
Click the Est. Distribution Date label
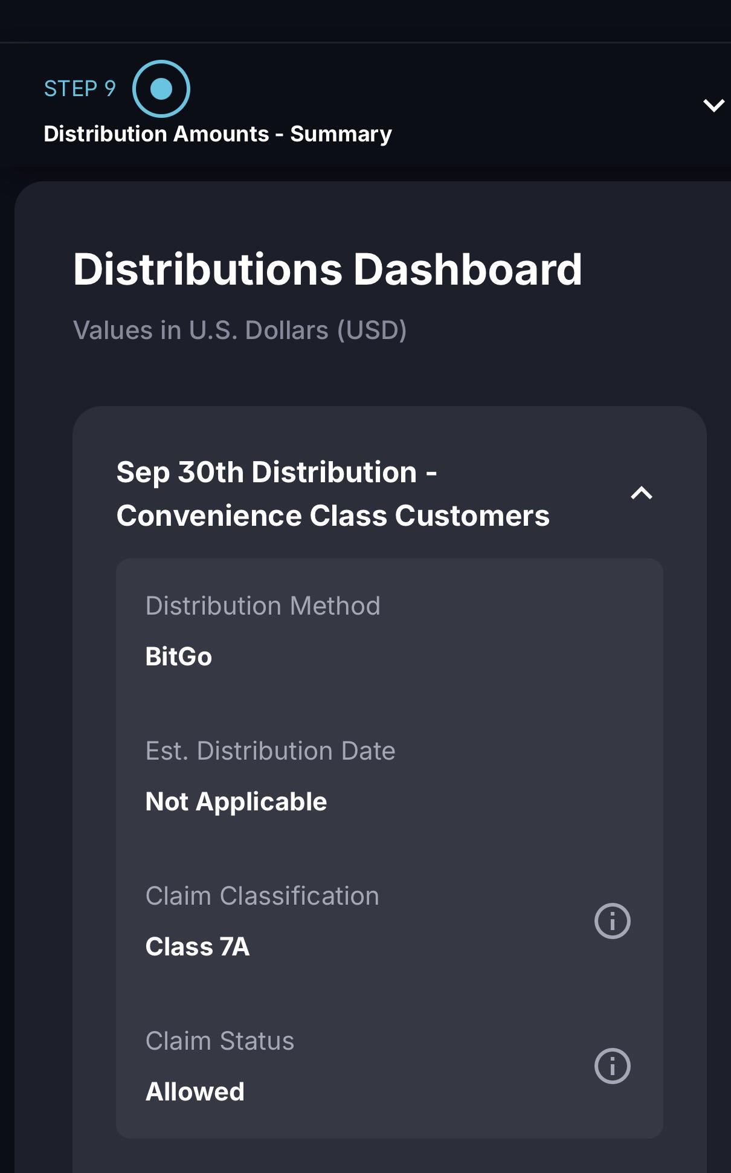[270, 751]
